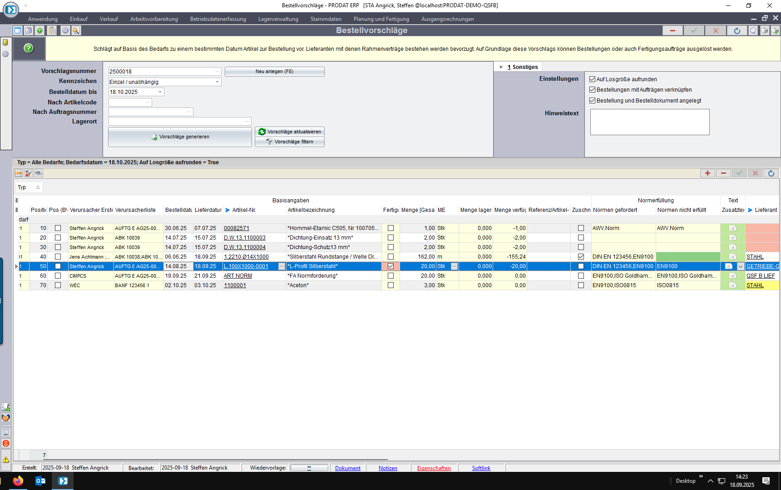Click the grid layout icon above table
The width and height of the screenshot is (781, 490).
(x=19, y=173)
